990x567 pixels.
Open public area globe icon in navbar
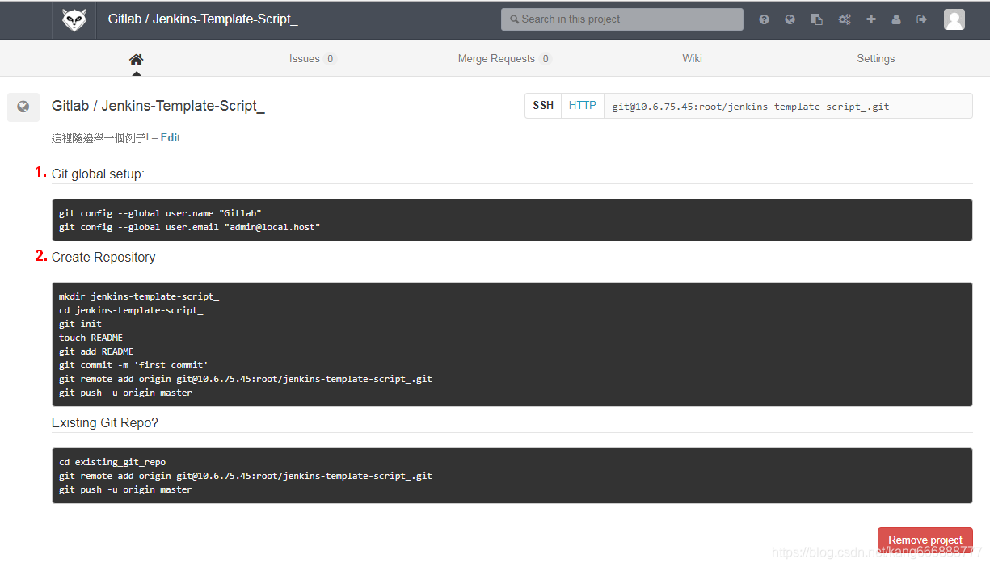pos(790,19)
